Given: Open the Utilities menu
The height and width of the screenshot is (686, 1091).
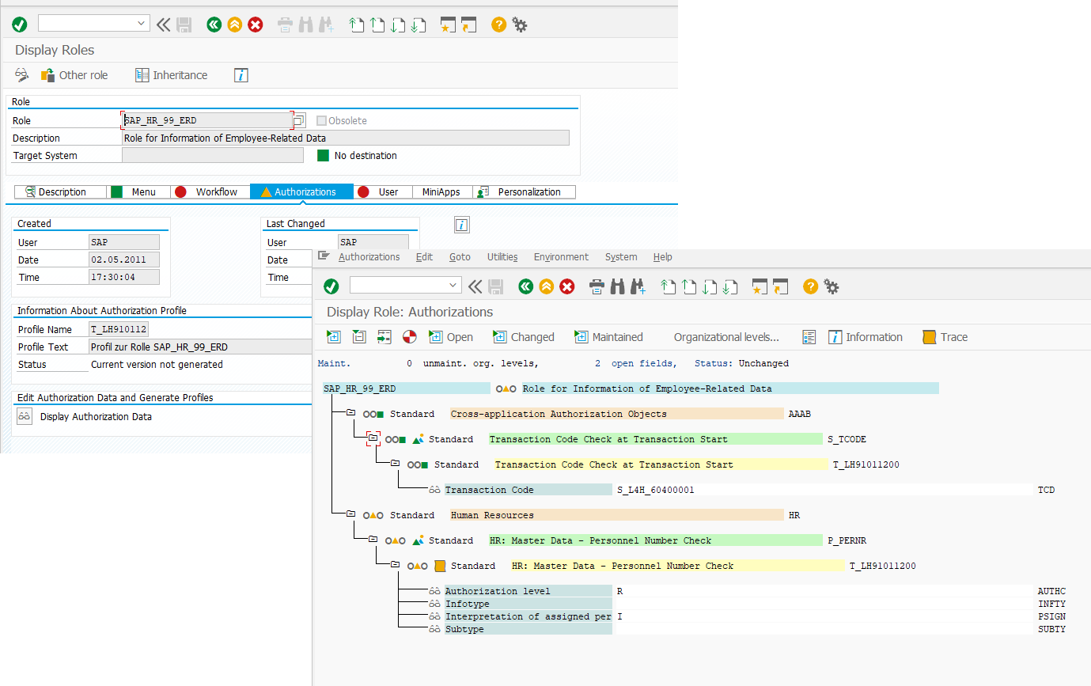Looking at the screenshot, I should click(x=502, y=257).
